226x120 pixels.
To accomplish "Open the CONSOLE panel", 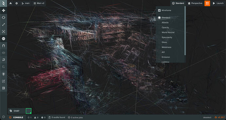I will (x=16, y=117).
